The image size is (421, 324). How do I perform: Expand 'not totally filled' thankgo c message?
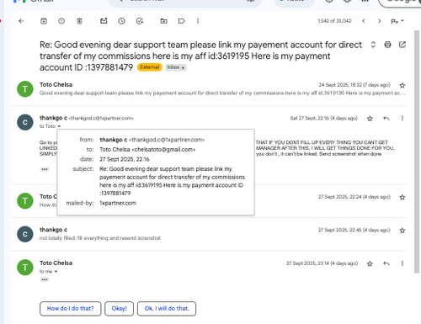(x=208, y=234)
